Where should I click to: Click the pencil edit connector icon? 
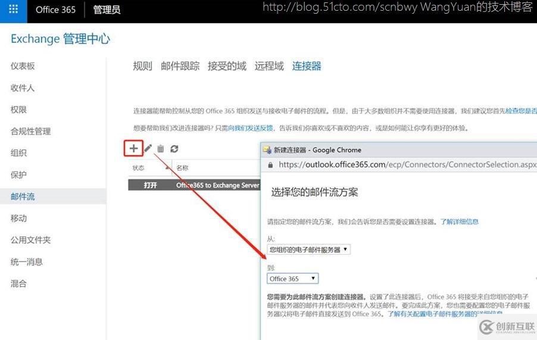[x=148, y=149]
